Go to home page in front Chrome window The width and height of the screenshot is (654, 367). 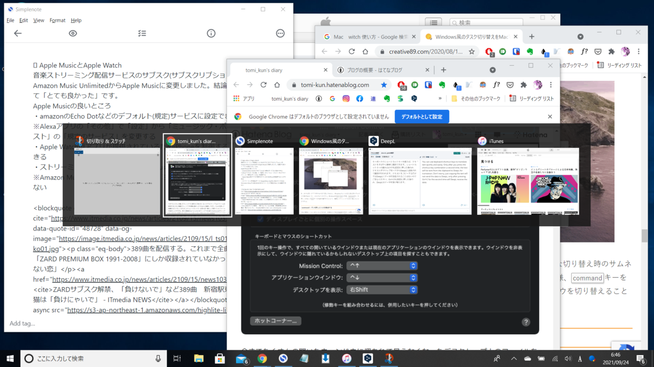tap(277, 85)
